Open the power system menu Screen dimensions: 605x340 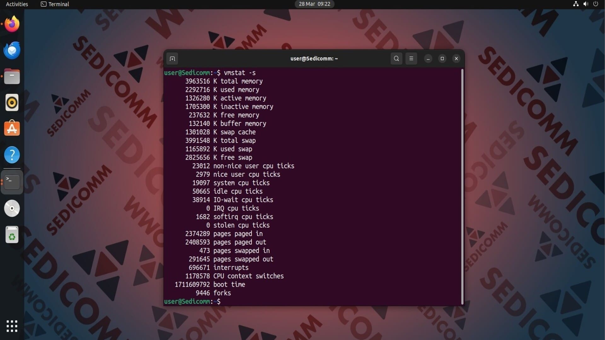tap(596, 4)
